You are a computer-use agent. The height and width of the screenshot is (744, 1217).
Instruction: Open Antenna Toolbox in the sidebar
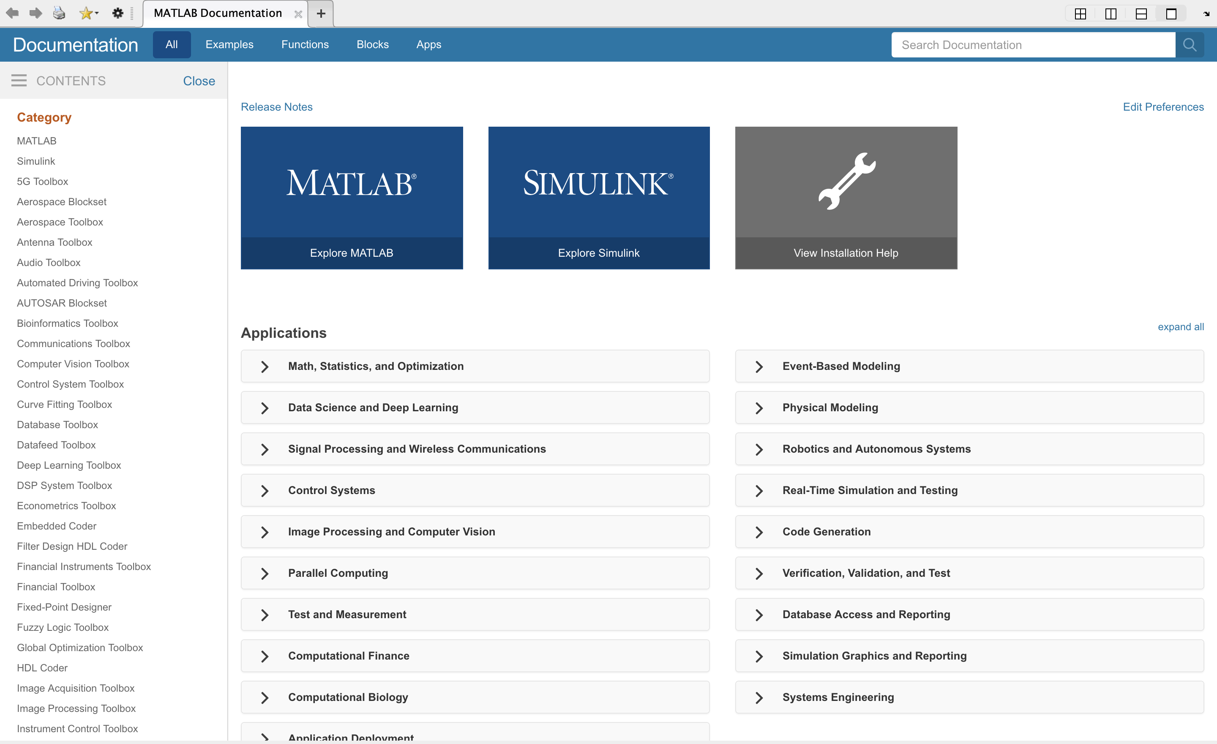[55, 242]
